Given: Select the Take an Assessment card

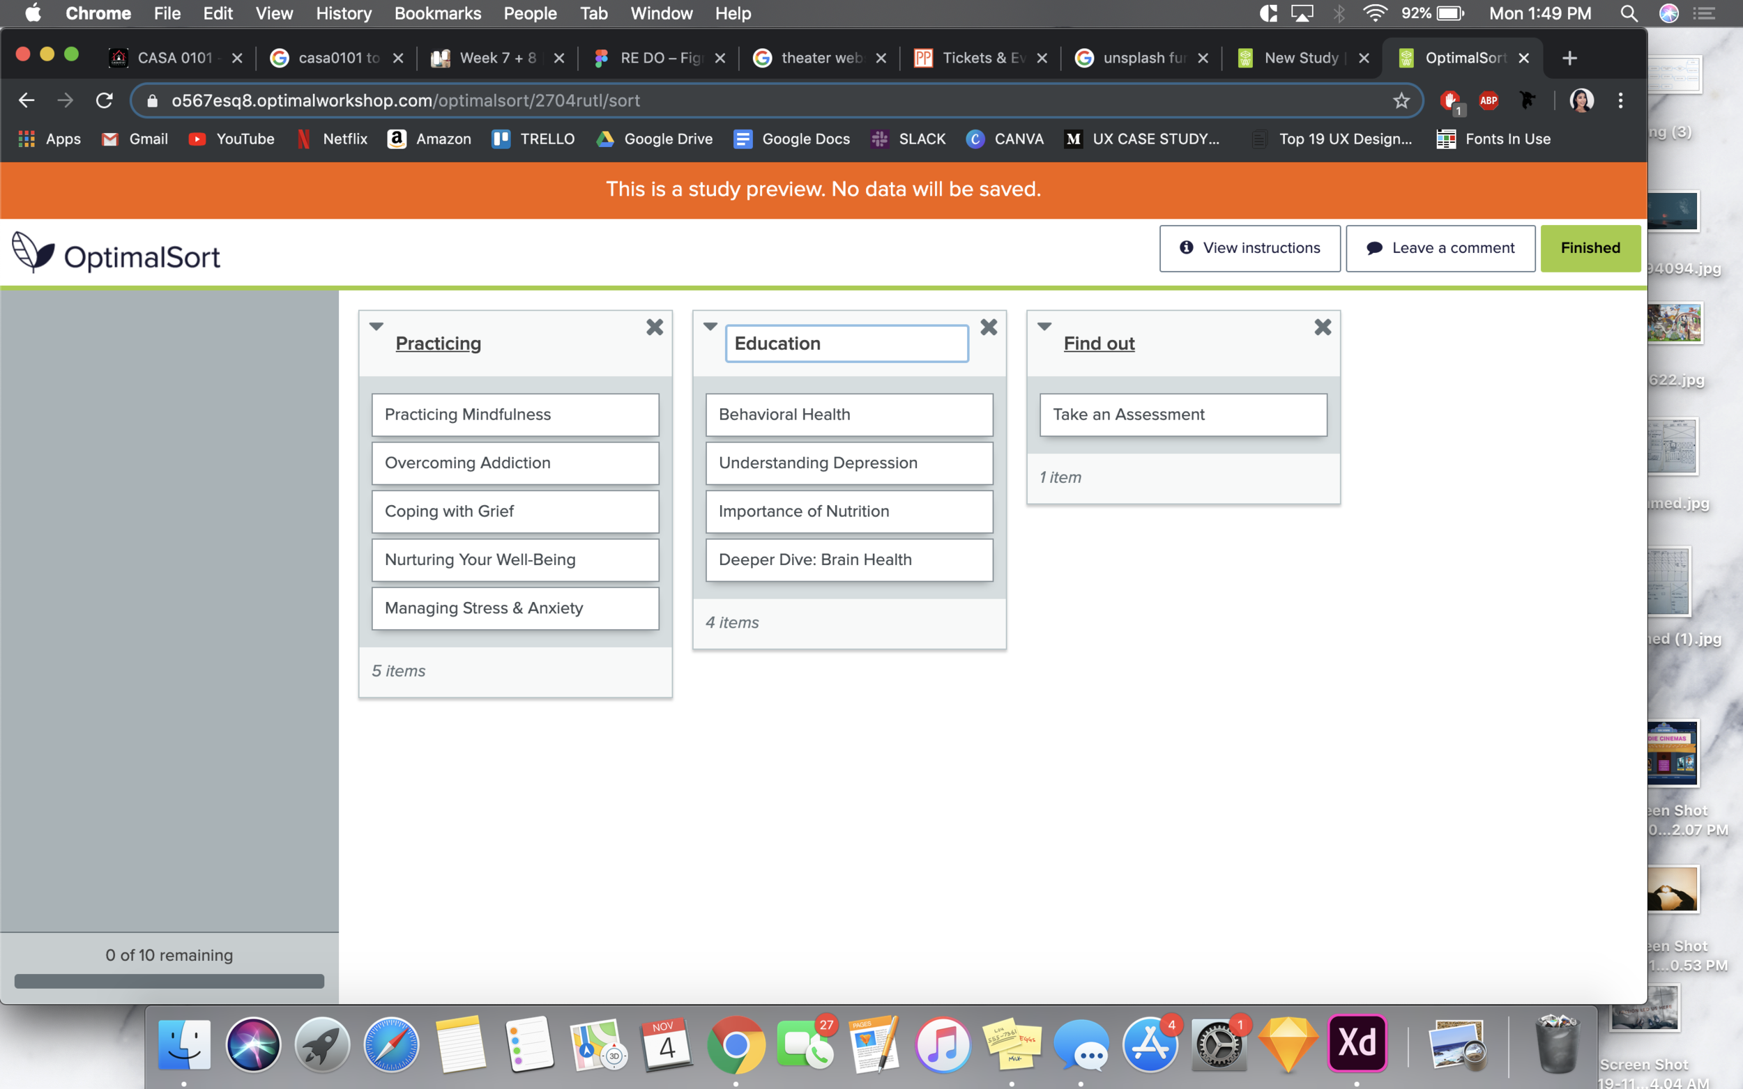Looking at the screenshot, I should pyautogui.click(x=1182, y=414).
